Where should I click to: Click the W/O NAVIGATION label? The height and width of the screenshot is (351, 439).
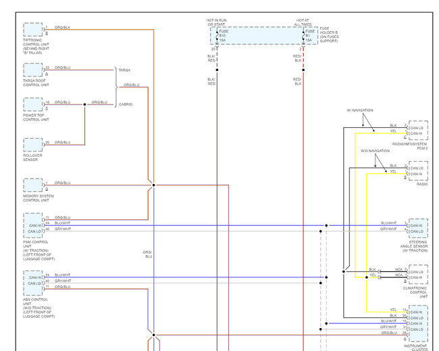pyautogui.click(x=375, y=151)
